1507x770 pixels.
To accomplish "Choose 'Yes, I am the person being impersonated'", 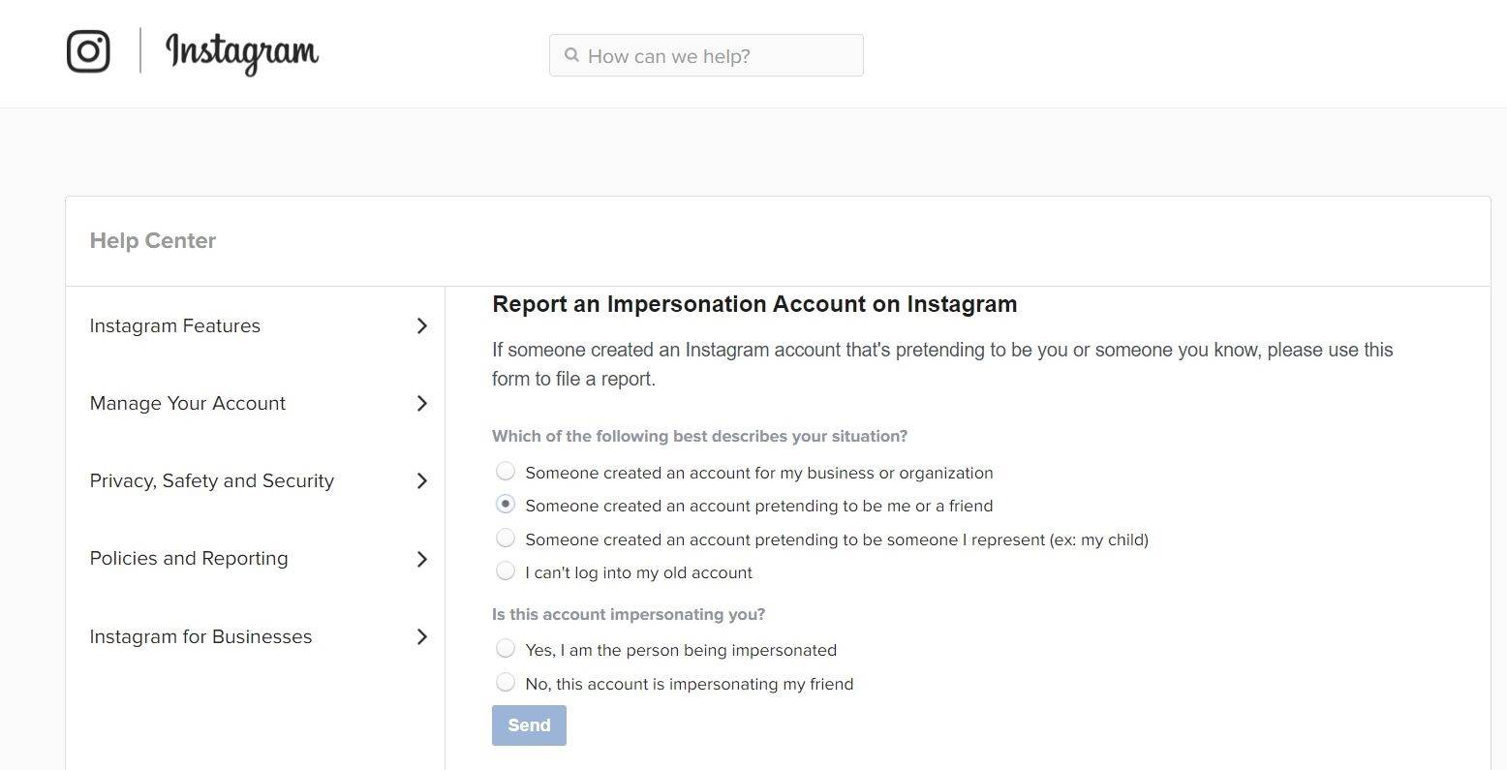I will tap(506, 649).
